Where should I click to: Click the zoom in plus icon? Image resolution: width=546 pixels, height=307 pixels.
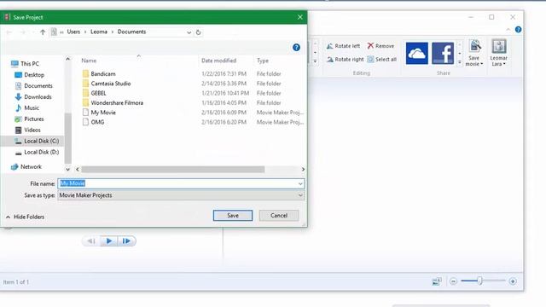click(513, 281)
